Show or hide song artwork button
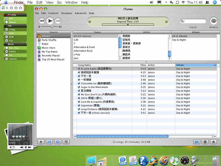Screen dimensions: 221x166 [x=66, y=142]
